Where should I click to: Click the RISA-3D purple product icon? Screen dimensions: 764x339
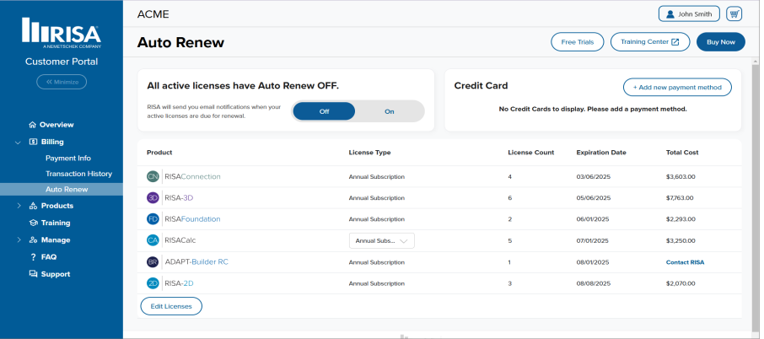153,197
